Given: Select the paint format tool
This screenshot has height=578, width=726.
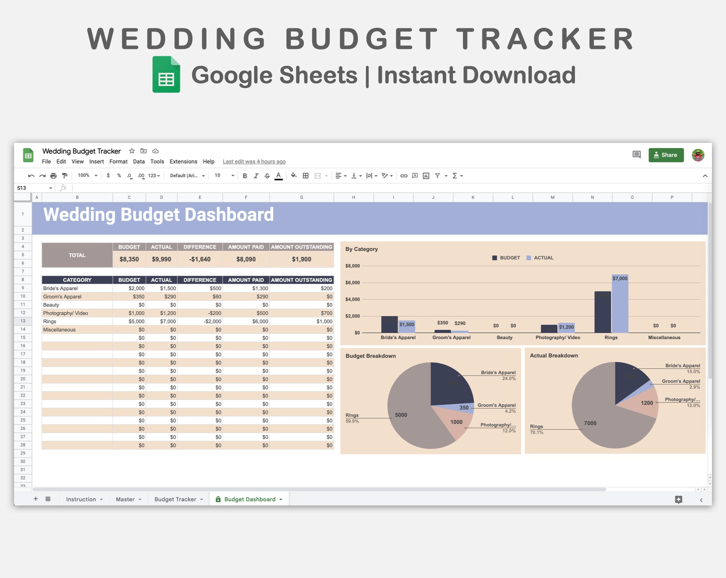Looking at the screenshot, I should pos(65,176).
